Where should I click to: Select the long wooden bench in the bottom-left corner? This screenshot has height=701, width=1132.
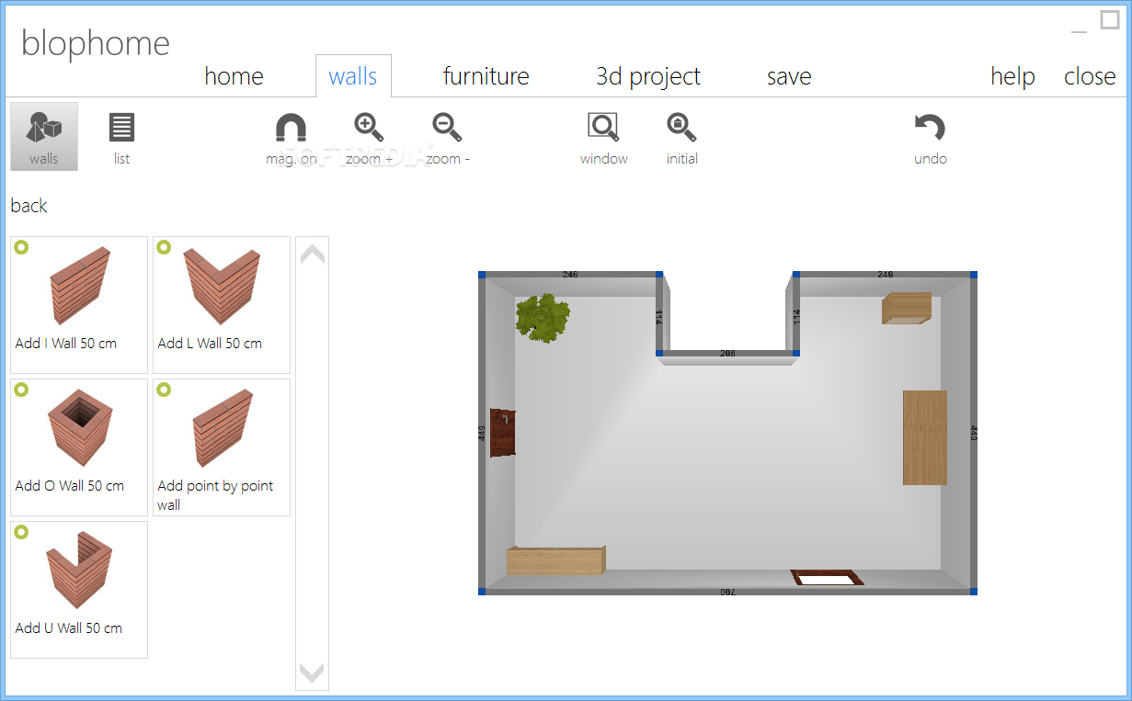(x=555, y=560)
